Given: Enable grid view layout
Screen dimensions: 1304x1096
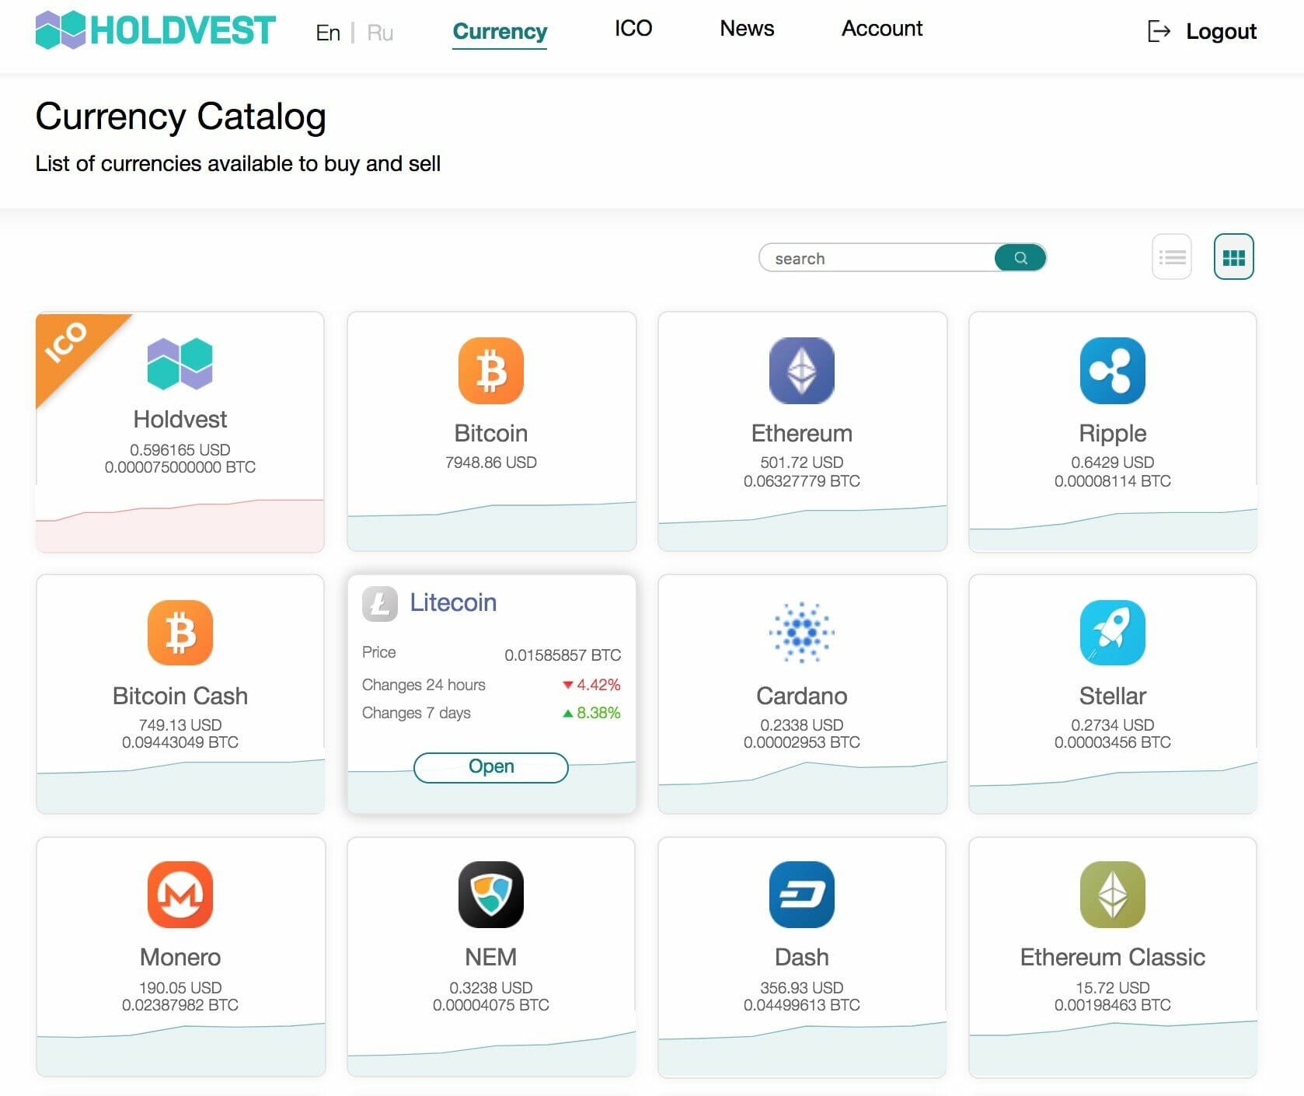Looking at the screenshot, I should (x=1233, y=255).
